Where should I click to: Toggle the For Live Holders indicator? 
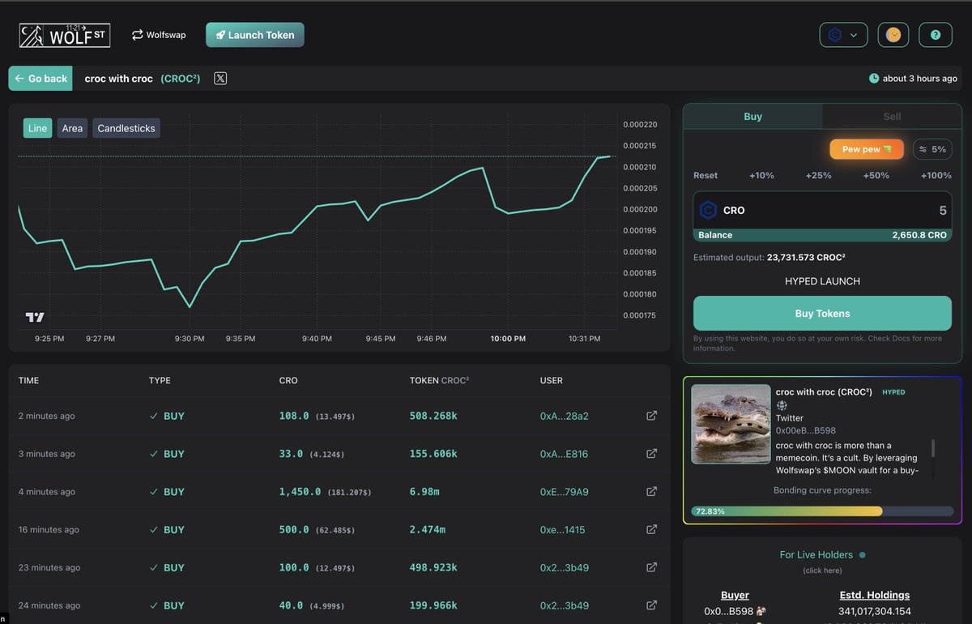pos(862,555)
